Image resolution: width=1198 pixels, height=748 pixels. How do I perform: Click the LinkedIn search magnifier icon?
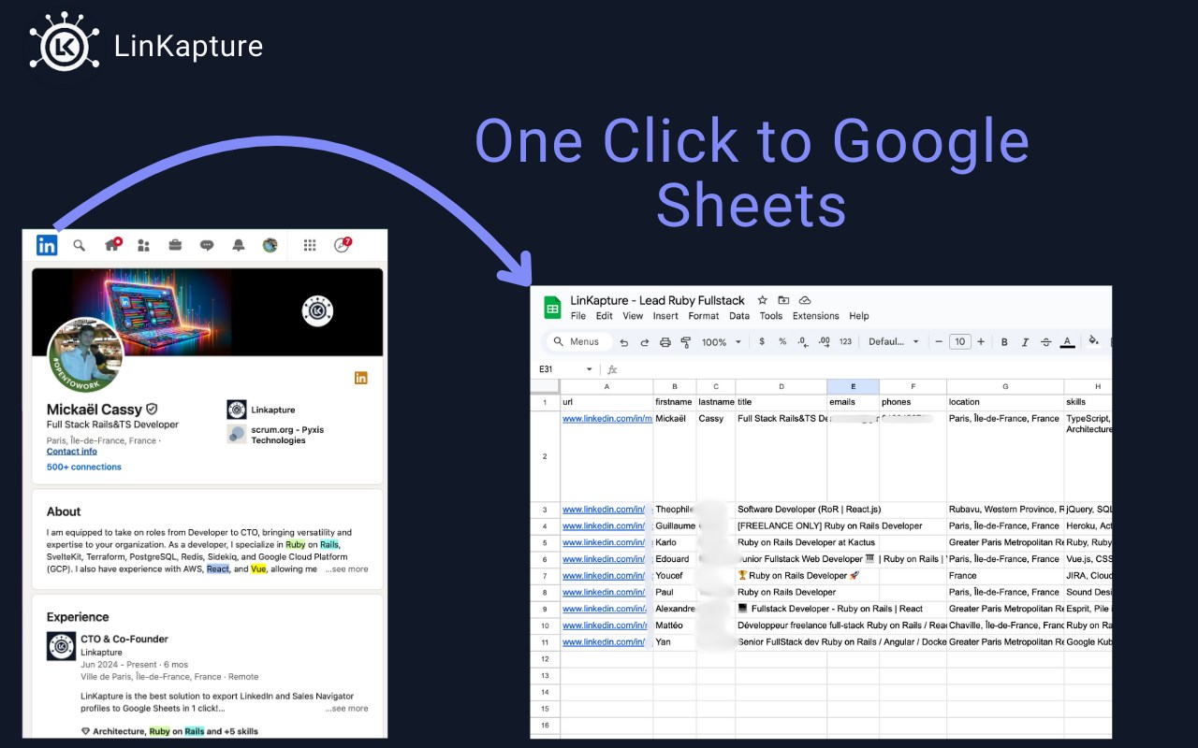click(x=80, y=245)
